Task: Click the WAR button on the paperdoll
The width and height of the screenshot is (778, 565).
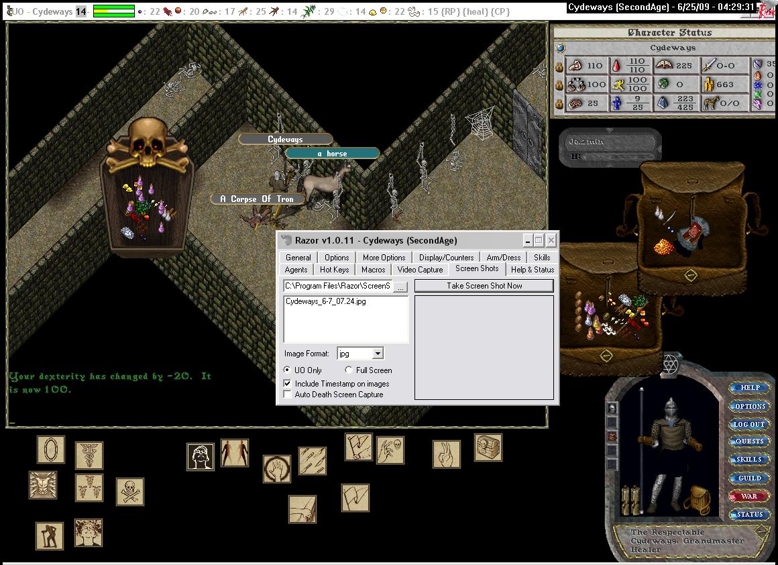Action: point(749,497)
